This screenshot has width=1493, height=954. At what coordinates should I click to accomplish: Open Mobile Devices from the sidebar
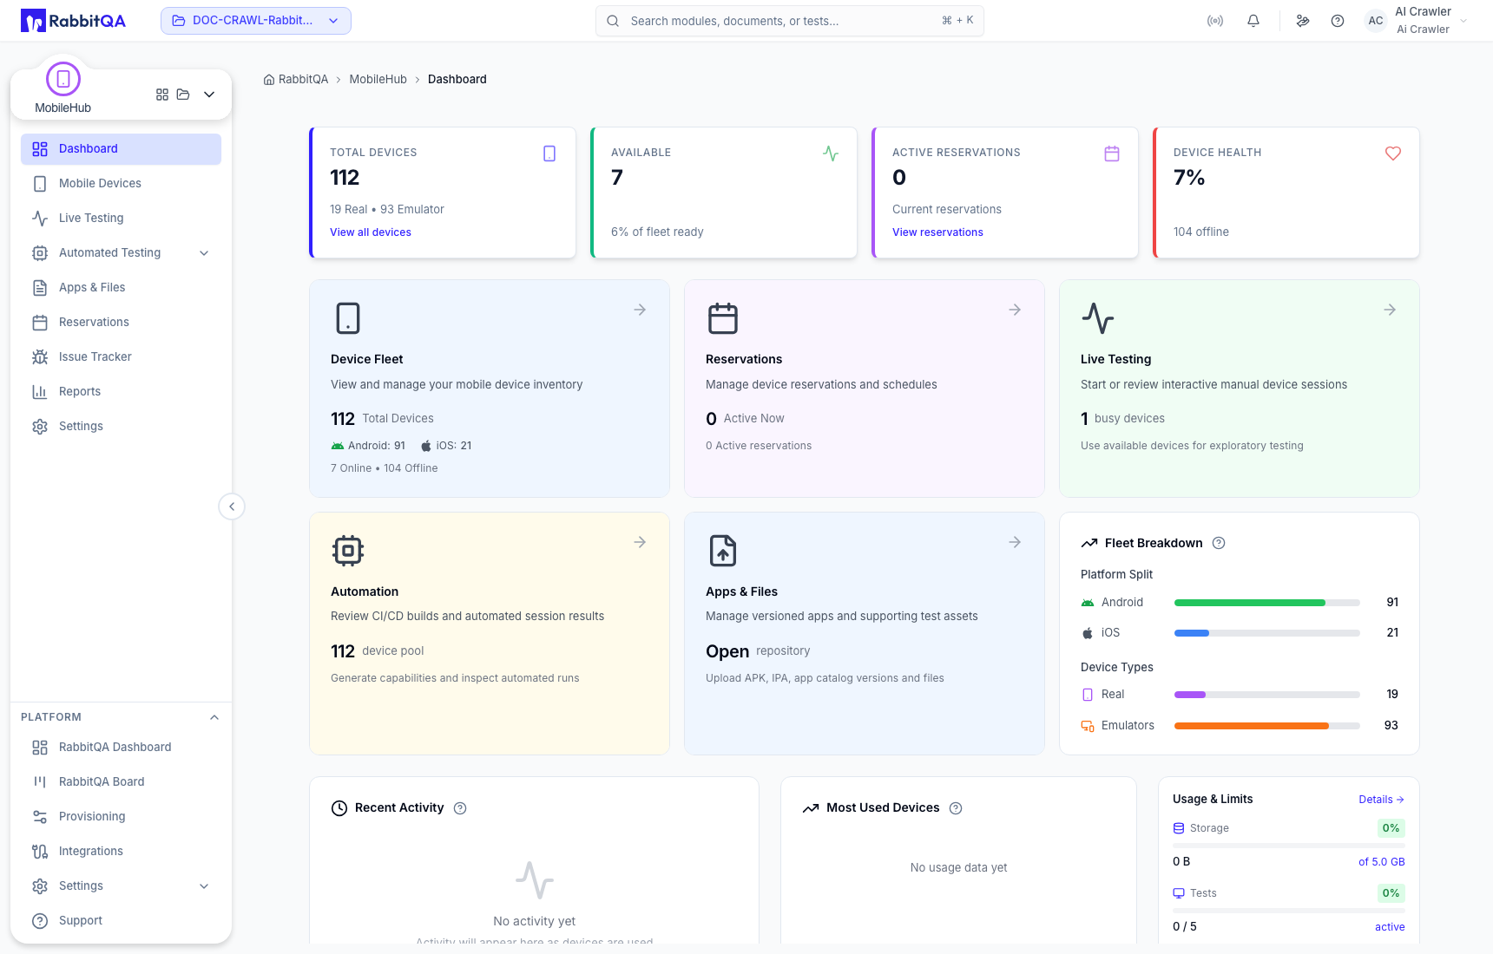click(x=121, y=184)
